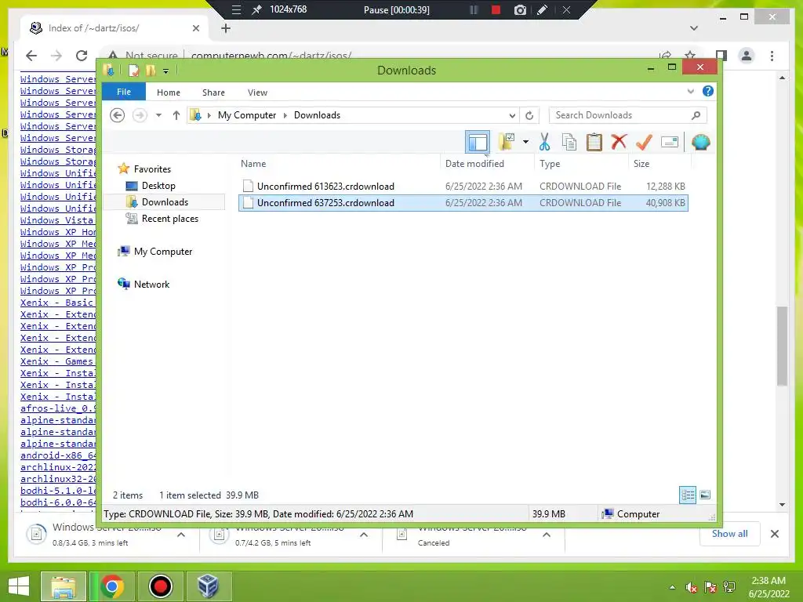Click My Computer in the address breadcrumb
This screenshot has height=602, width=803.
tap(247, 115)
